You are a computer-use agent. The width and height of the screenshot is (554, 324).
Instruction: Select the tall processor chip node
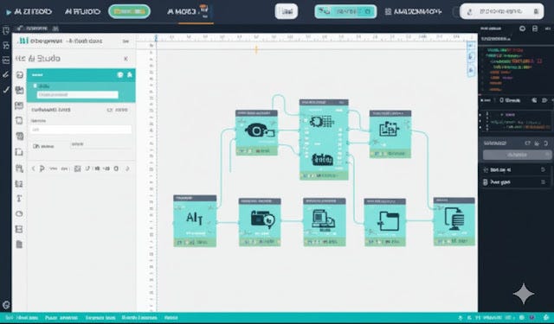(x=324, y=140)
